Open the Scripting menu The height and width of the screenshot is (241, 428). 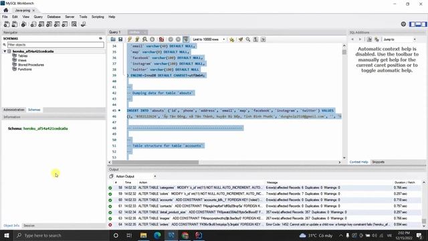(x=98, y=17)
